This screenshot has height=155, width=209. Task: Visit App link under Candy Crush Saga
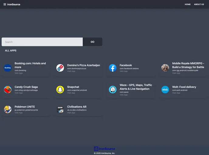coord(19,93)
